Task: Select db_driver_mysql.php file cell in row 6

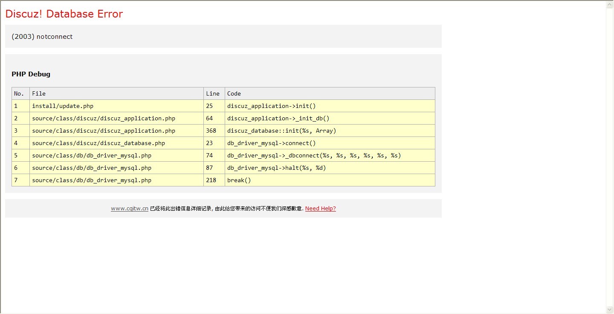Action: (116, 168)
